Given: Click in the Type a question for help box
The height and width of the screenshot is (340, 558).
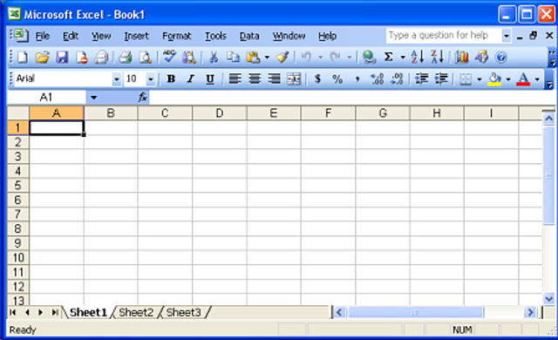Looking at the screenshot, I should click(x=444, y=36).
